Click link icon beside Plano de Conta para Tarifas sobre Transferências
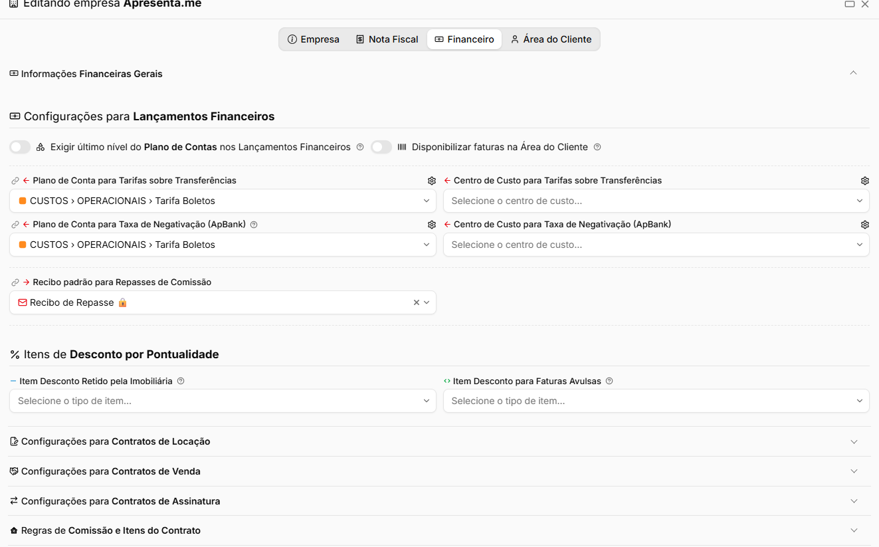This screenshot has height=547, width=879. coord(15,181)
